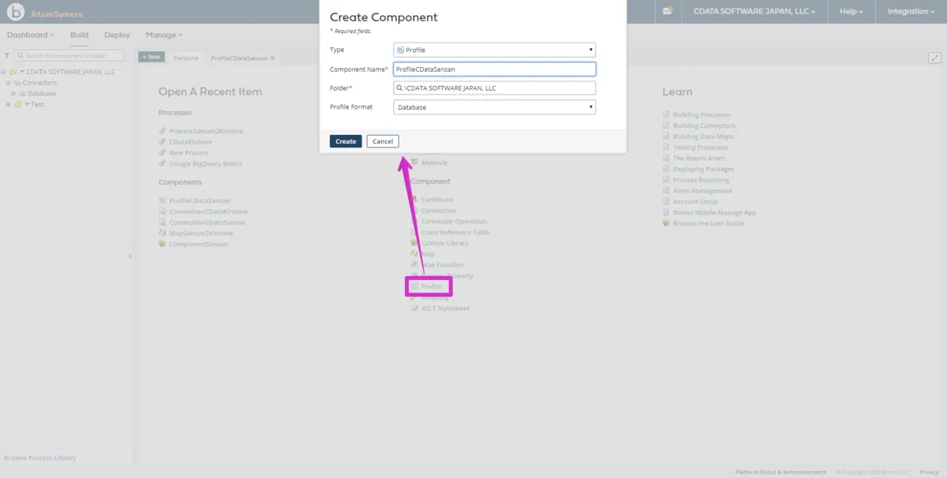Screen dimensions: 947x478
Task: Open the Building Data Maps link
Action: 701,136
